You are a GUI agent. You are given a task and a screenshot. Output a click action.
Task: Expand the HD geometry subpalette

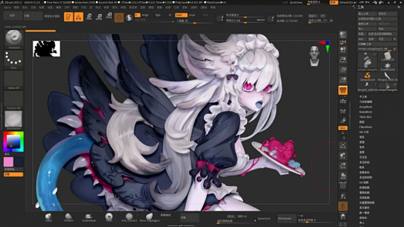point(364,132)
